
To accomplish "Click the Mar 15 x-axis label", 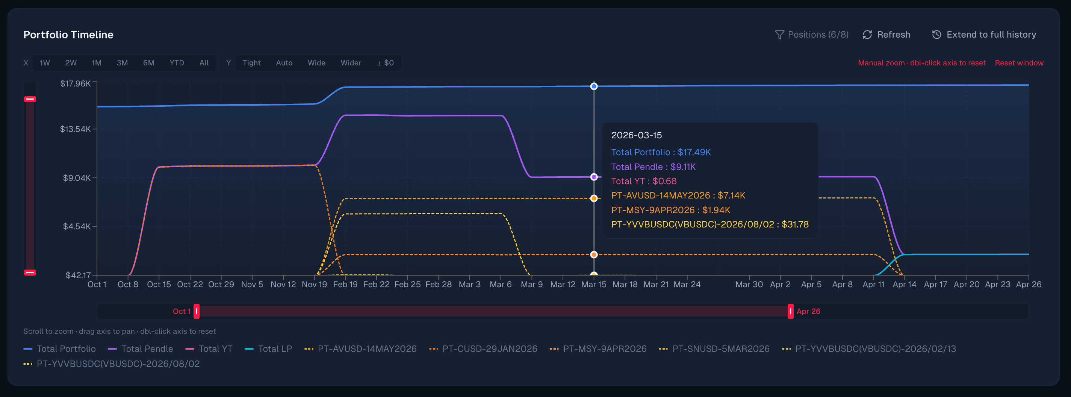I will pyautogui.click(x=594, y=284).
